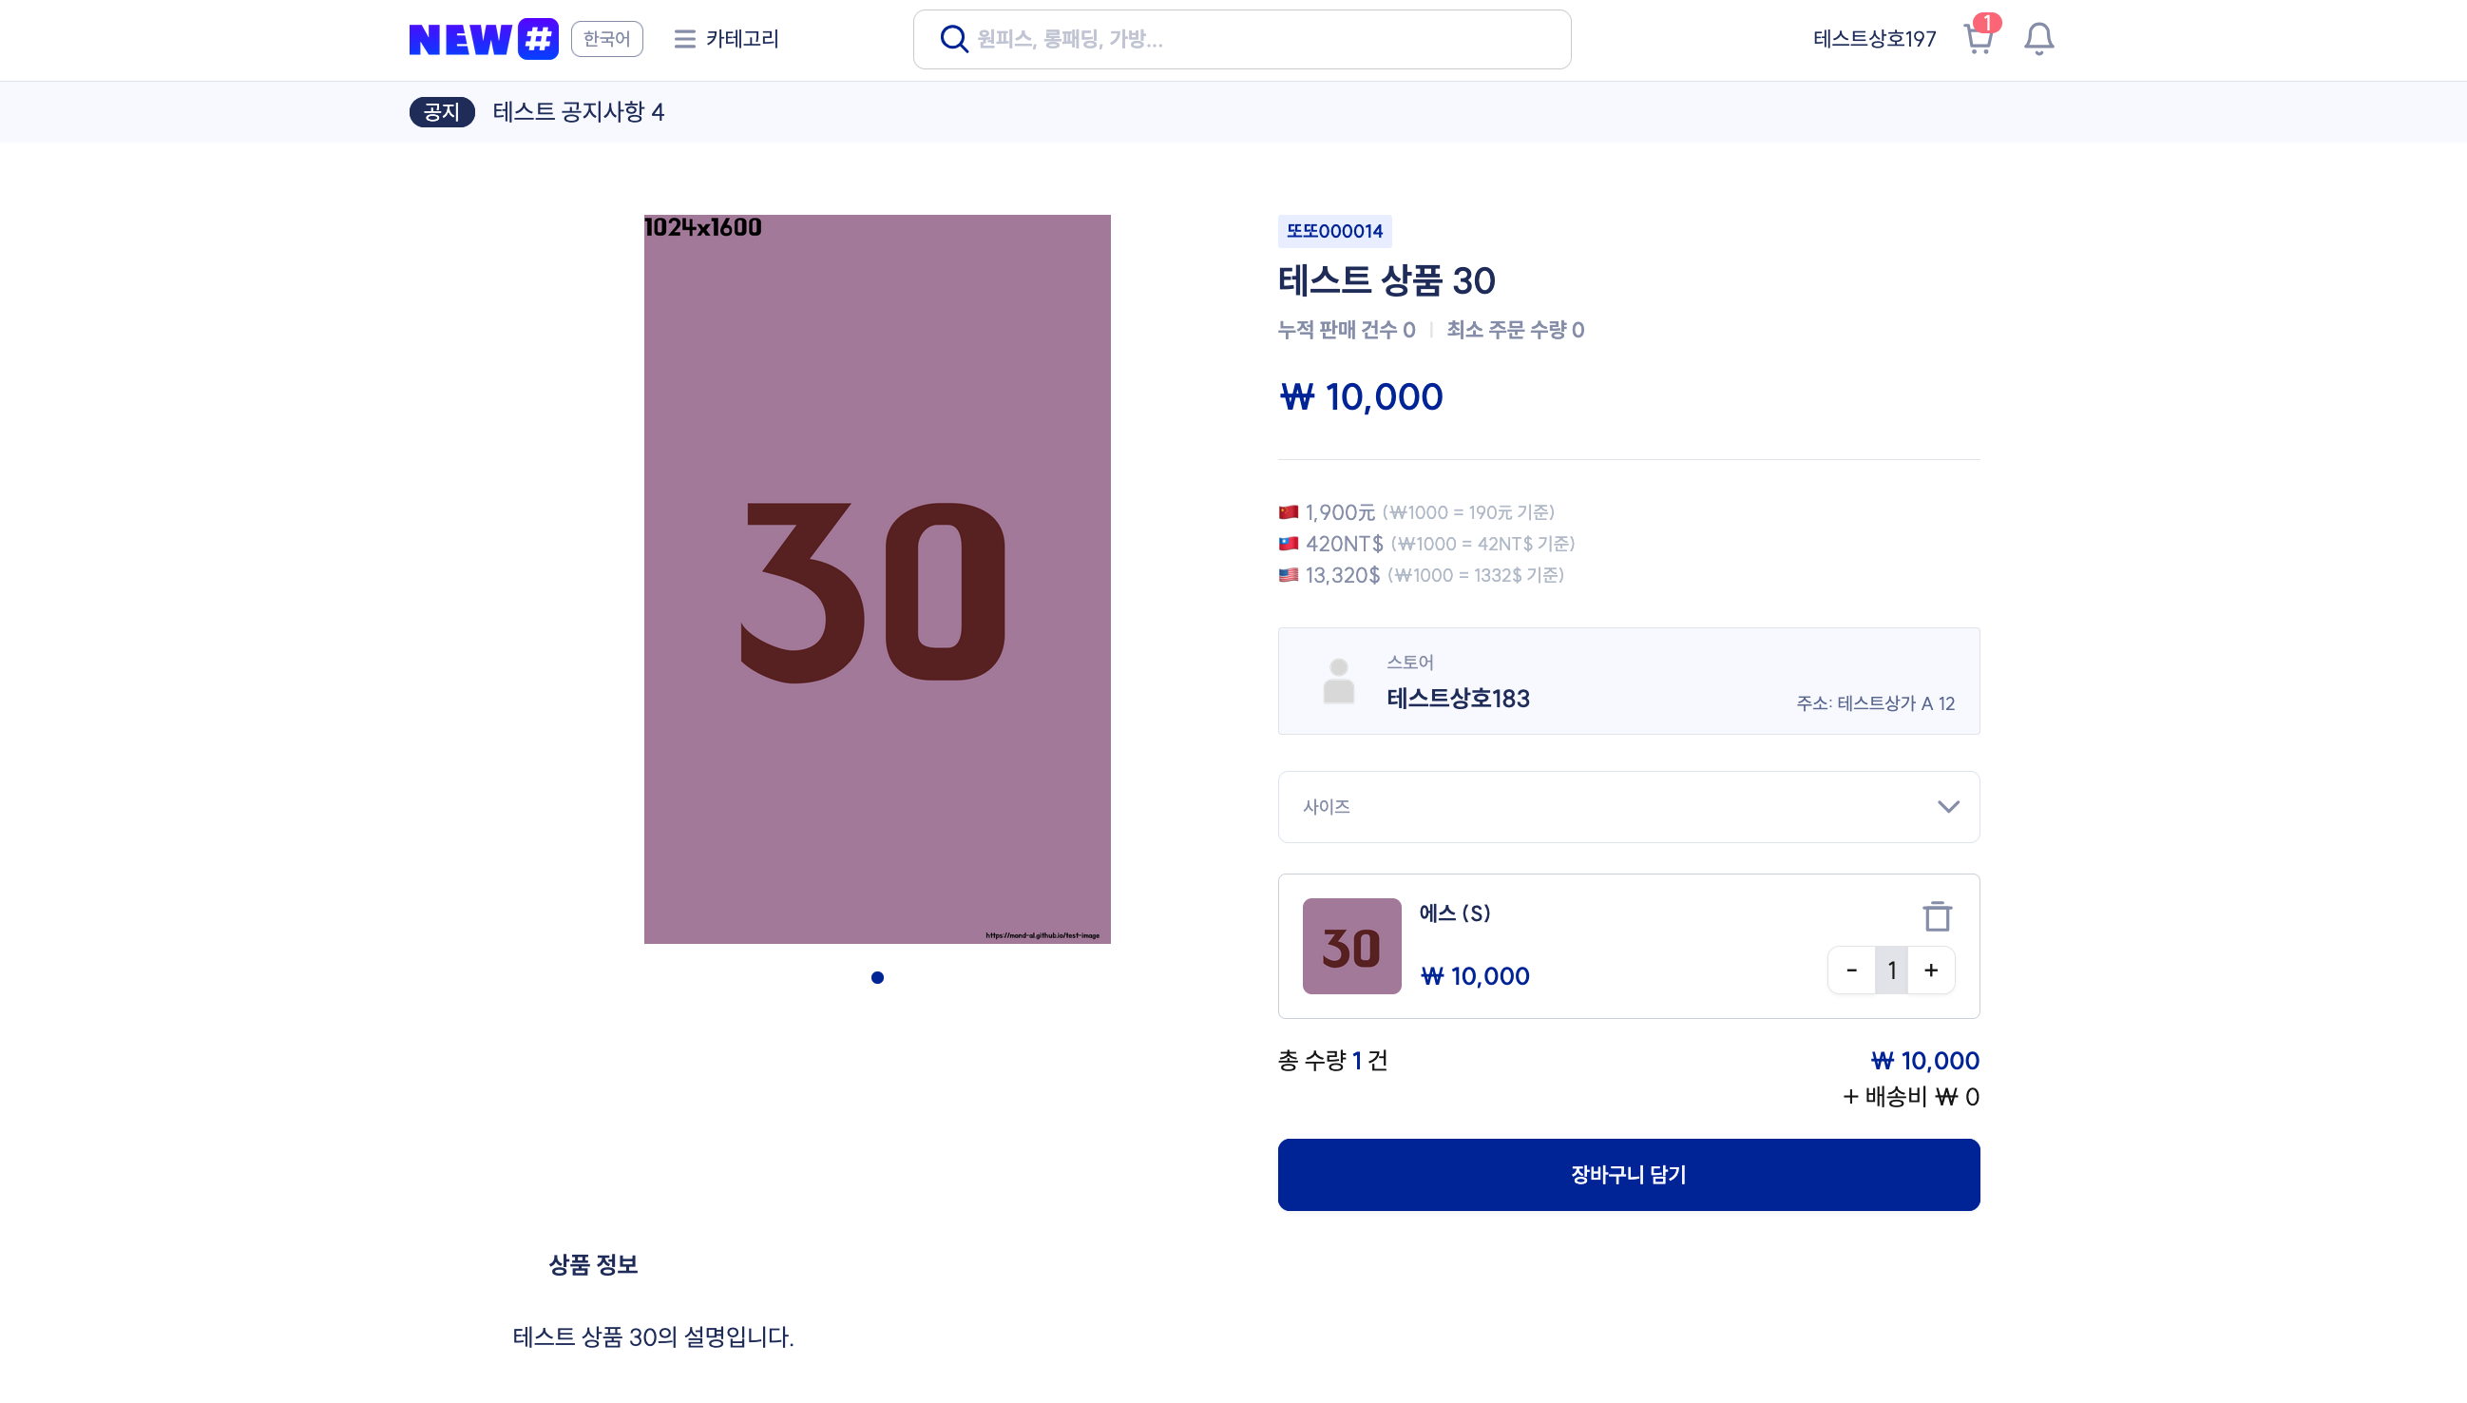Open the 테스트상호183 store link
Screen dimensions: 2467x1403
[x=1458, y=699]
